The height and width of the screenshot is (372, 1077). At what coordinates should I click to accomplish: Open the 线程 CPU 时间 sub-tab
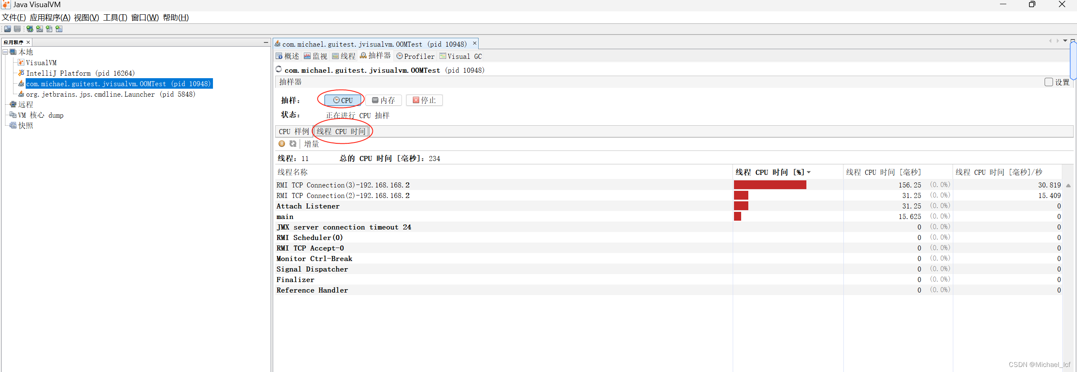pyautogui.click(x=341, y=132)
